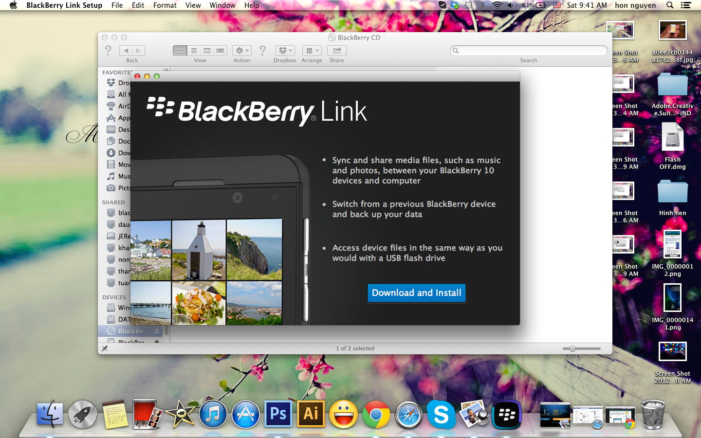Open Notification Center from menu bar
Image resolution: width=701 pixels, height=438 pixels.
coord(686,5)
